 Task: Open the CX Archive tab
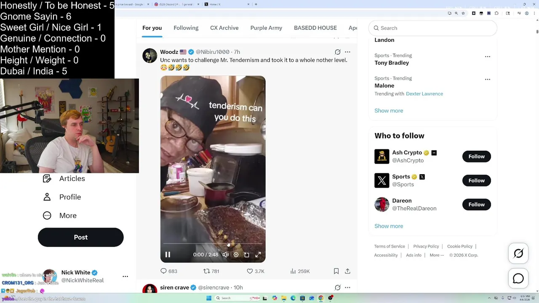224,28
